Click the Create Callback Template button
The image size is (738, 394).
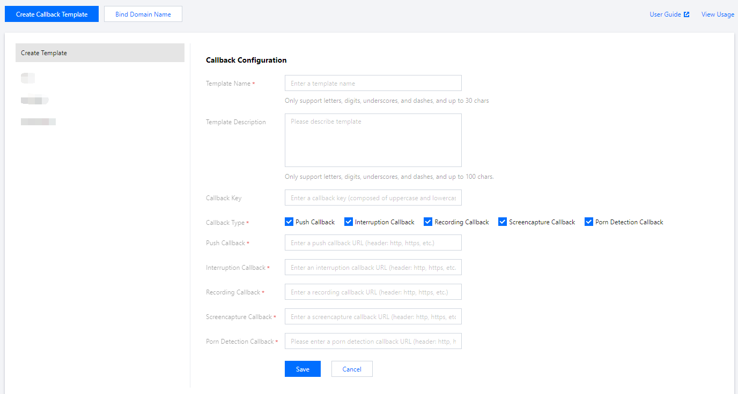click(51, 14)
